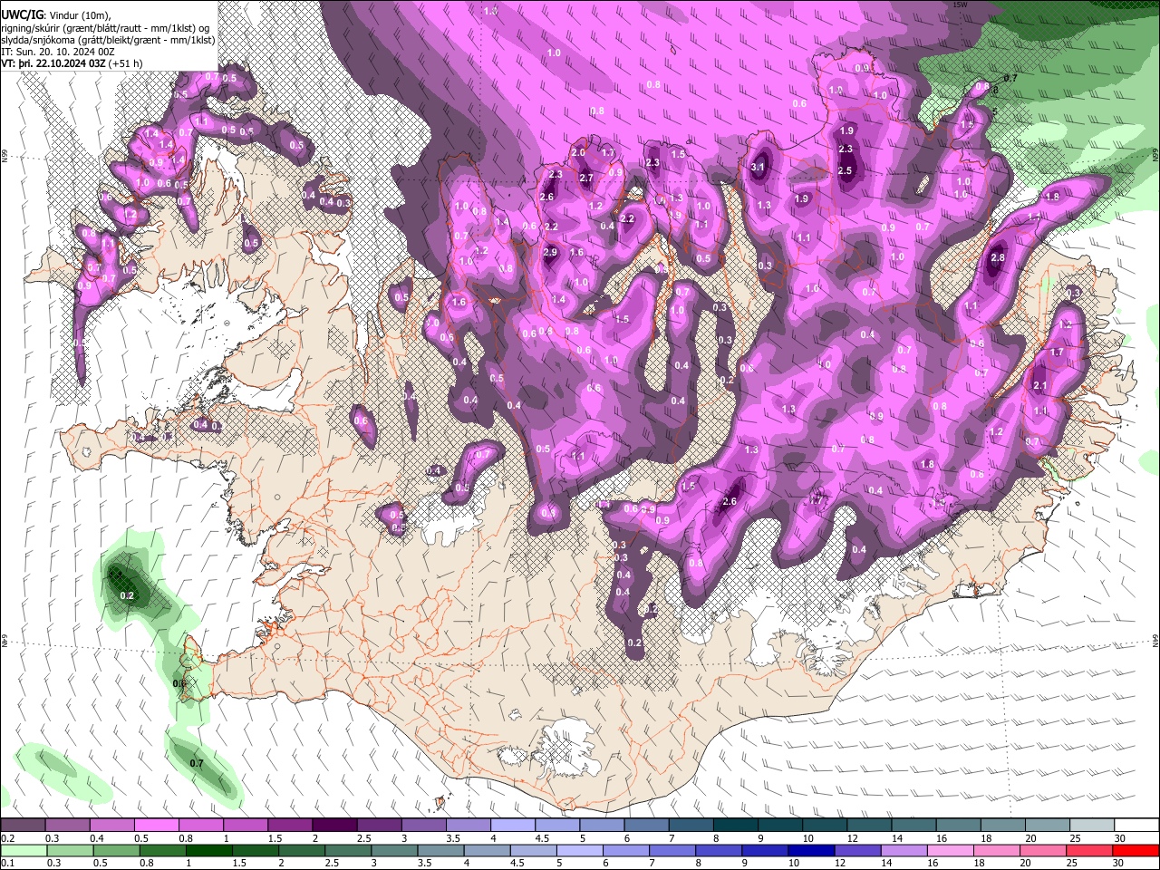Image resolution: width=1160 pixels, height=870 pixels.
Task: Click the "3.5" label in the top legend row
Action: (452, 838)
